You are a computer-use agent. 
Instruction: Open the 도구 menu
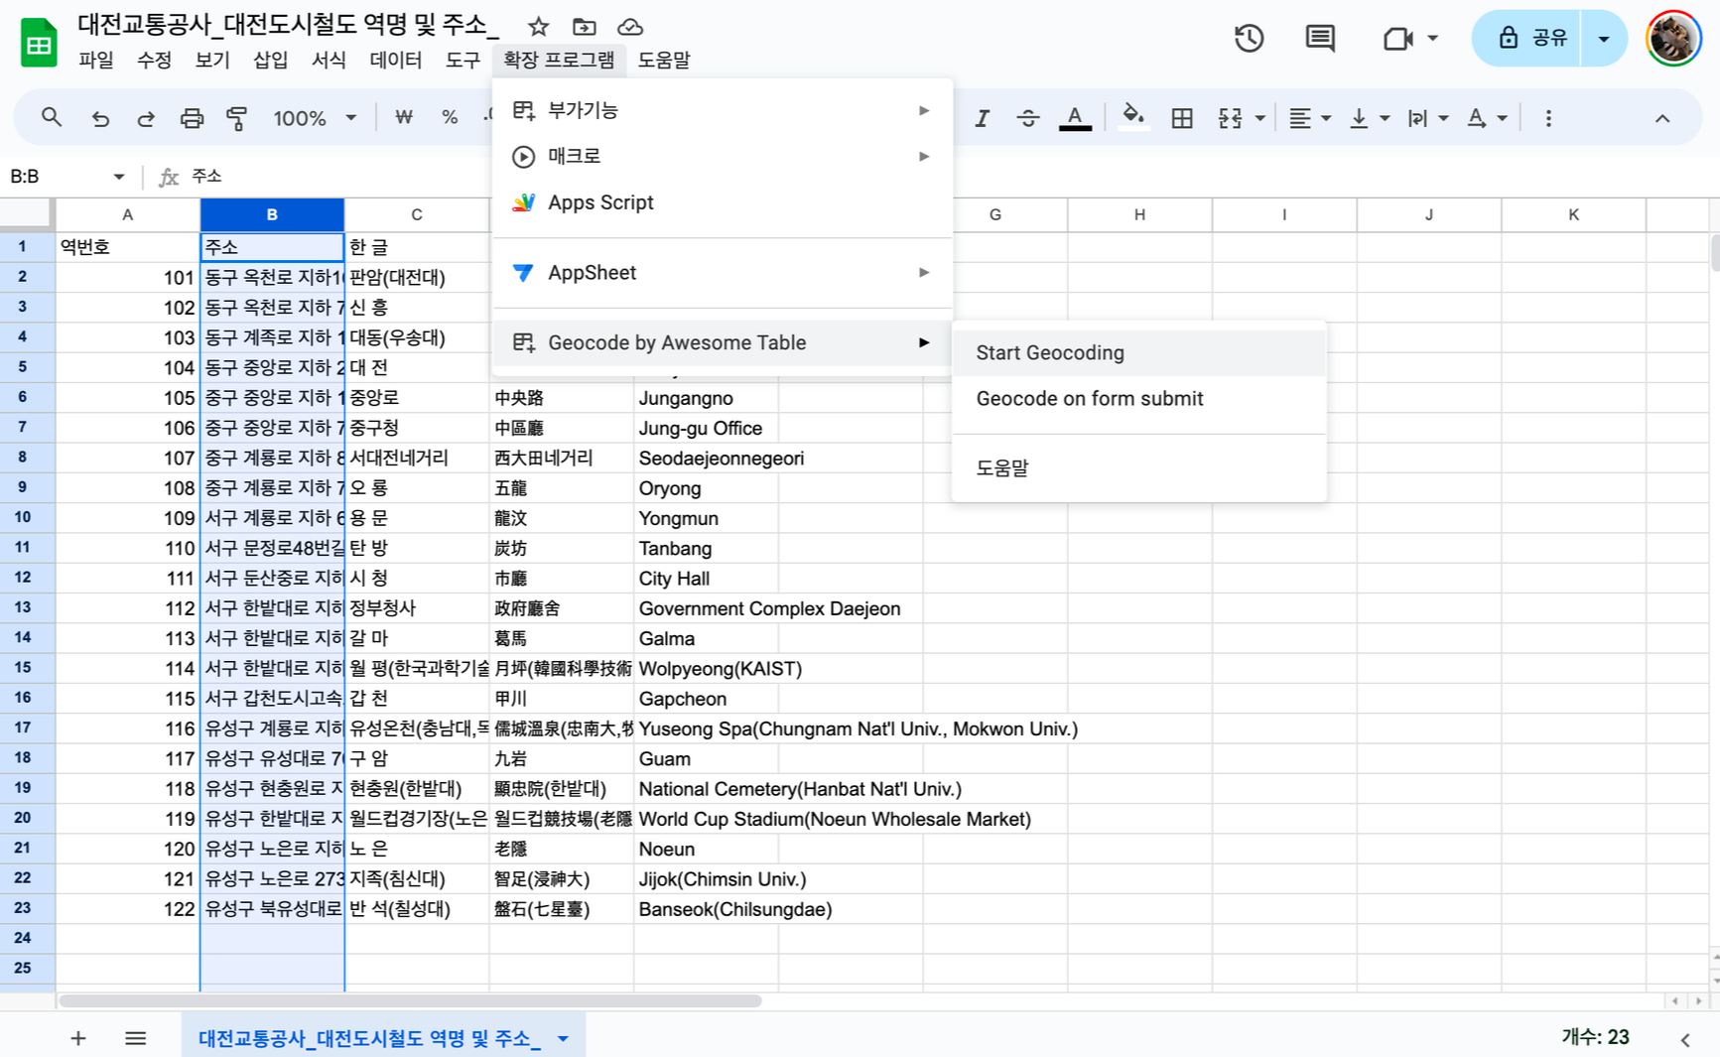pos(463,60)
